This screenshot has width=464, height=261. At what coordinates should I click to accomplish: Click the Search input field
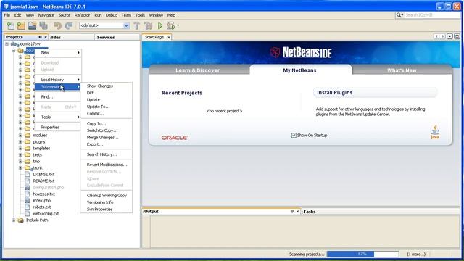(x=432, y=15)
